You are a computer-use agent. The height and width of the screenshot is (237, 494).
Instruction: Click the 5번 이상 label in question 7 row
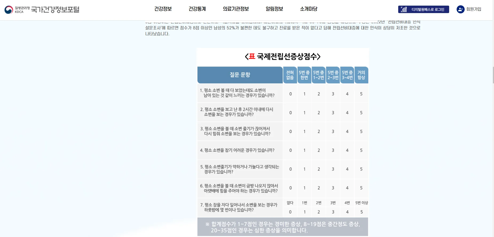(x=362, y=203)
